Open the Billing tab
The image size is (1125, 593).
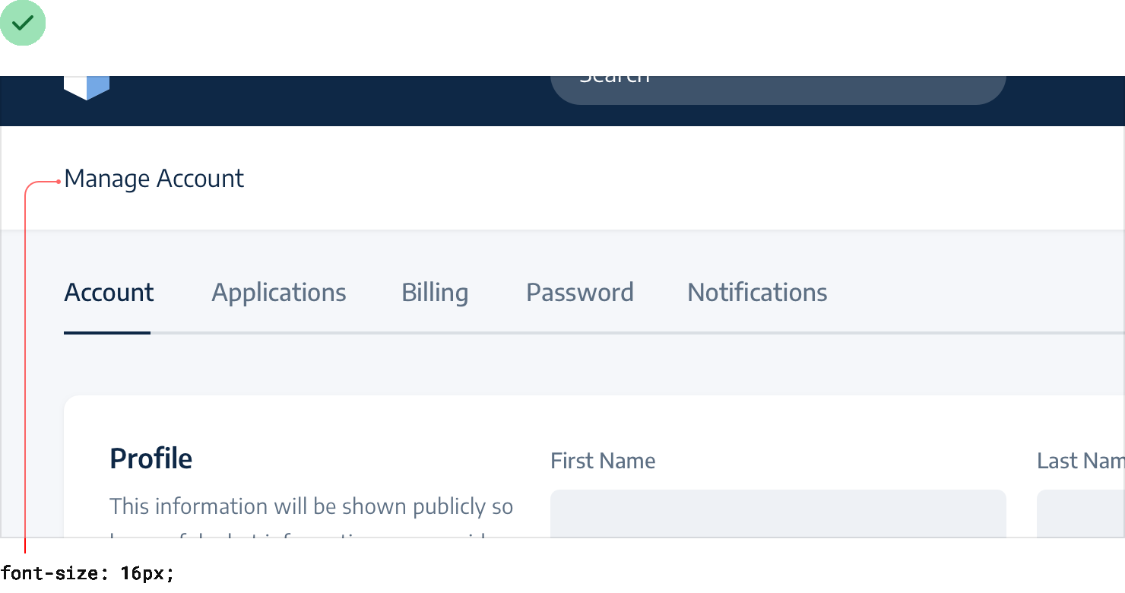(x=435, y=293)
